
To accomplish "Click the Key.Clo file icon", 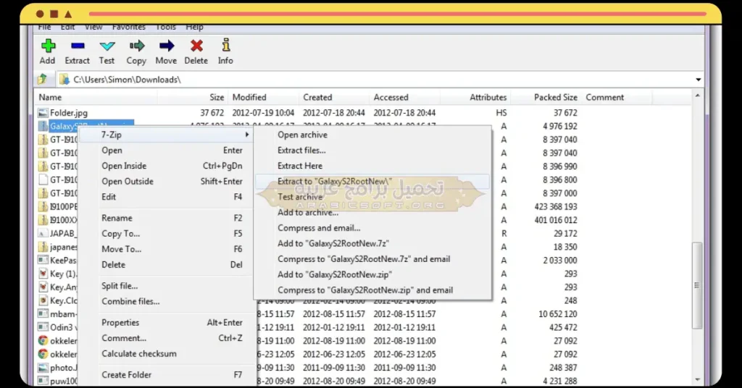I will pos(43,300).
